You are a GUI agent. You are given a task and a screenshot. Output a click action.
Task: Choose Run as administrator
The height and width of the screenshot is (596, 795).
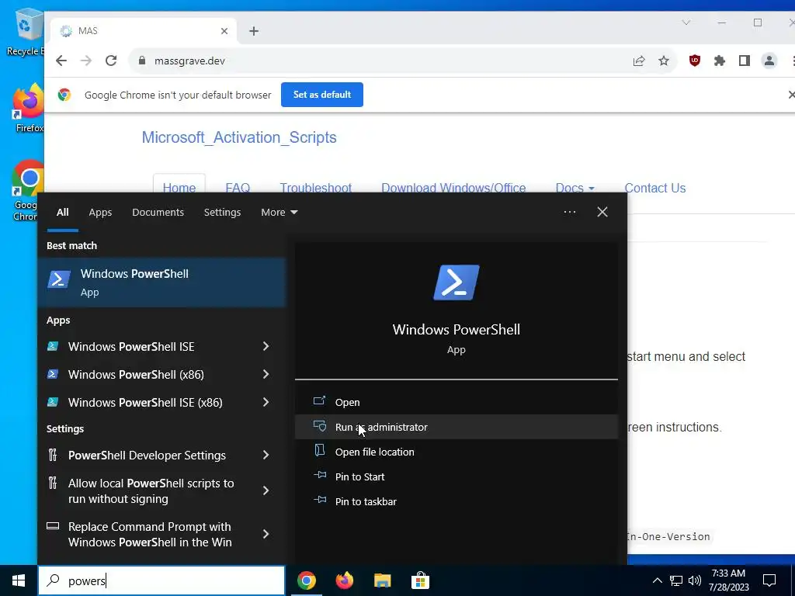pyautogui.click(x=457, y=427)
